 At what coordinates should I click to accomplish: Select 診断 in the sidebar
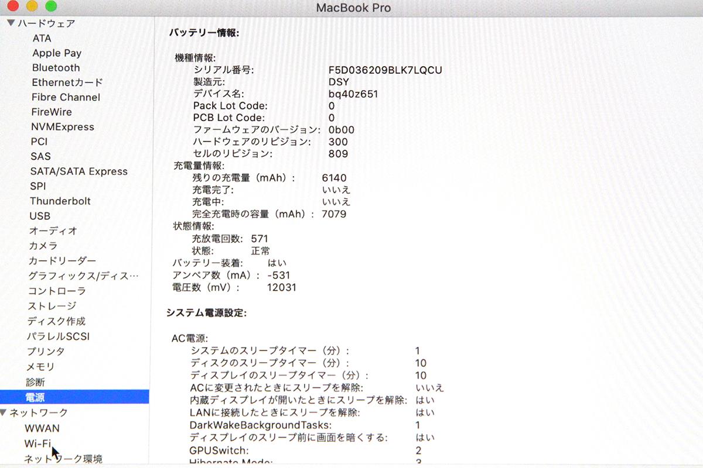(35, 382)
